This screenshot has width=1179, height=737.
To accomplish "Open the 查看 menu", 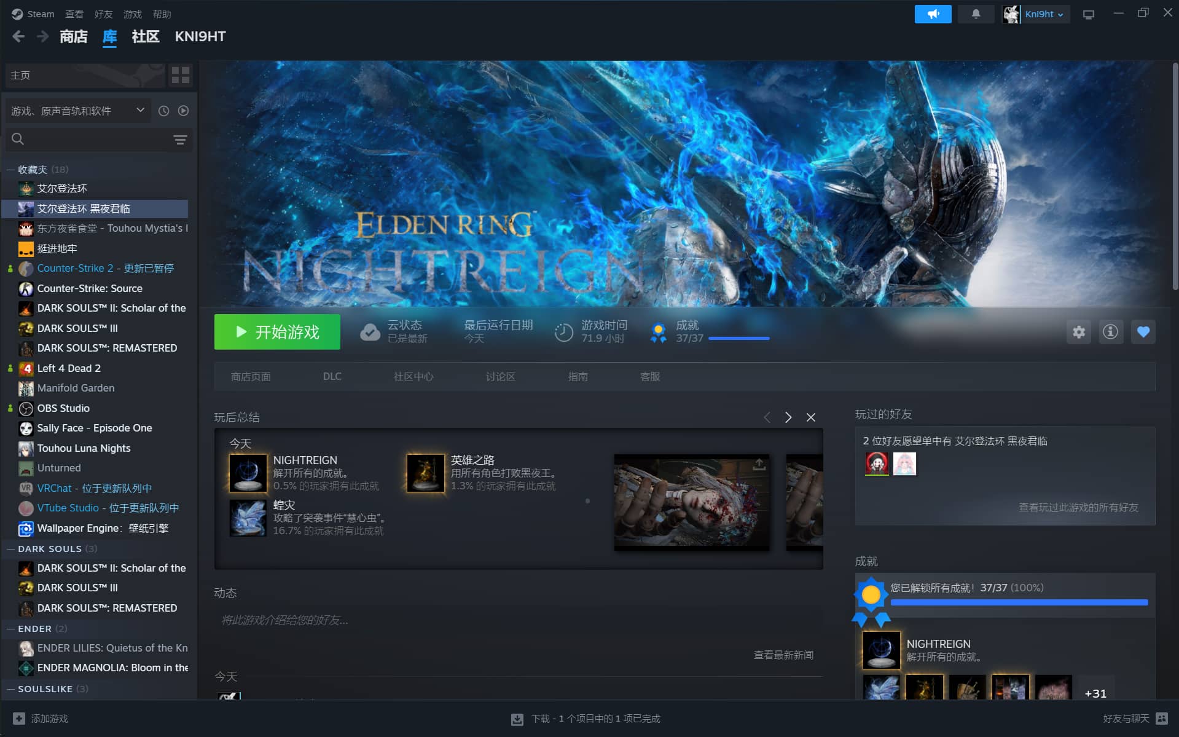I will [x=74, y=14].
